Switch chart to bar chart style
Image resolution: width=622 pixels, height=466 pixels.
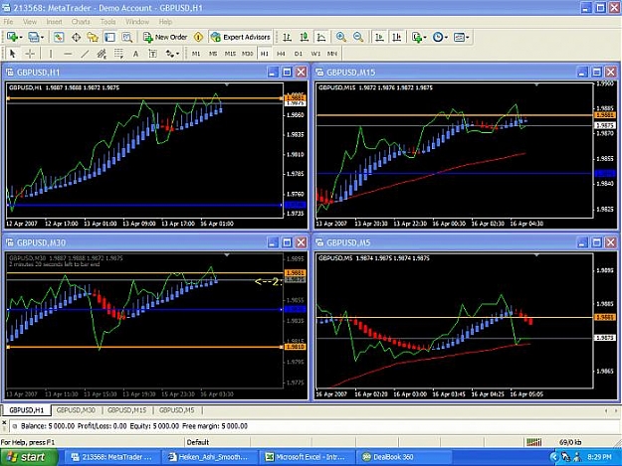pos(288,37)
